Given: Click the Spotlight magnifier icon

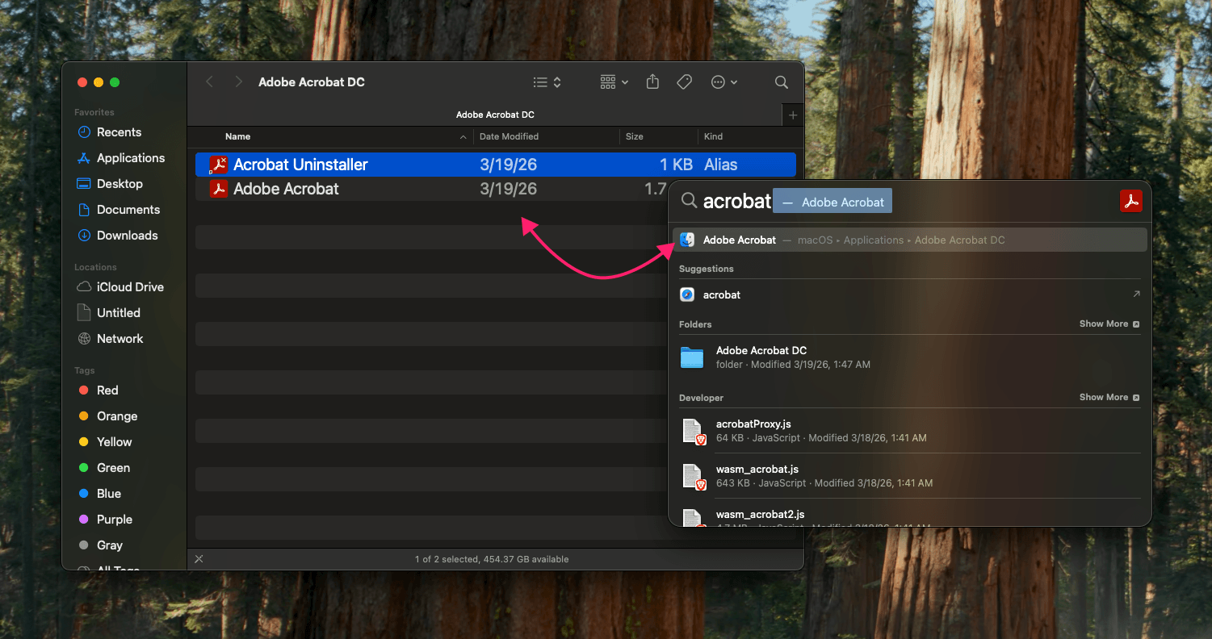Looking at the screenshot, I should coord(689,201).
